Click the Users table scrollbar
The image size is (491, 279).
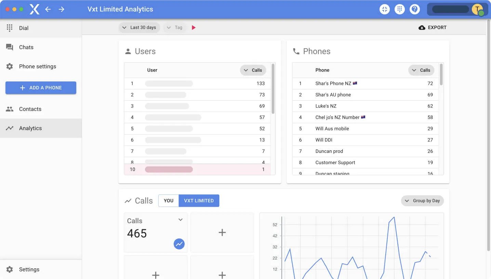coord(273,88)
